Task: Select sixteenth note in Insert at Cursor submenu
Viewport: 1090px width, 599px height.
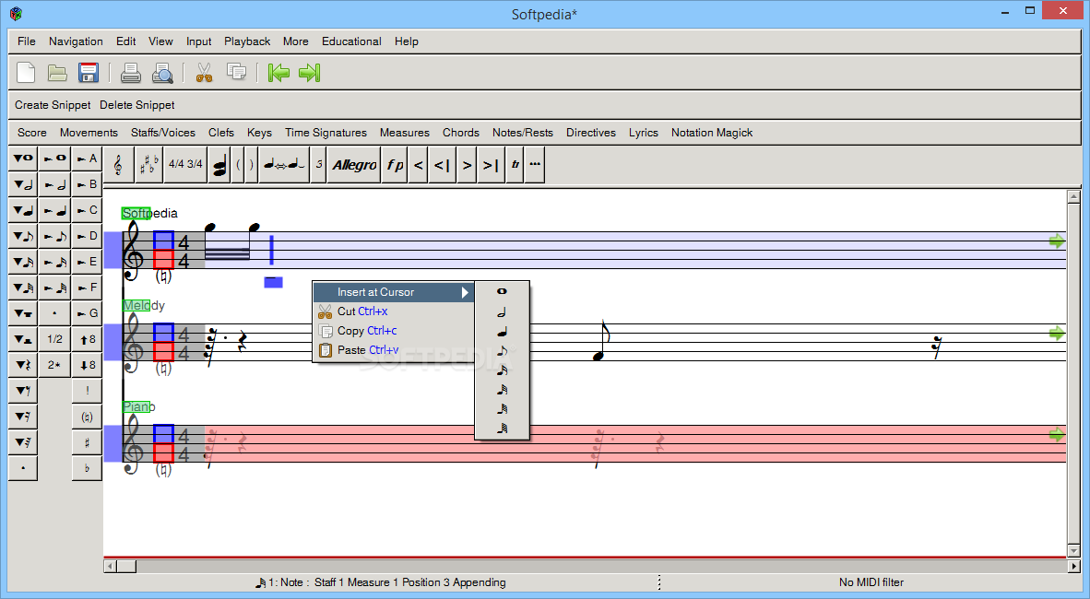Action: point(502,370)
